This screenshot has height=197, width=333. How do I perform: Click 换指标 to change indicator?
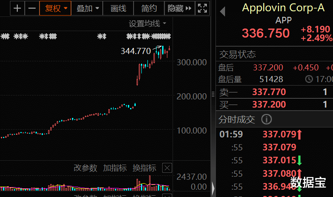click(x=144, y=168)
